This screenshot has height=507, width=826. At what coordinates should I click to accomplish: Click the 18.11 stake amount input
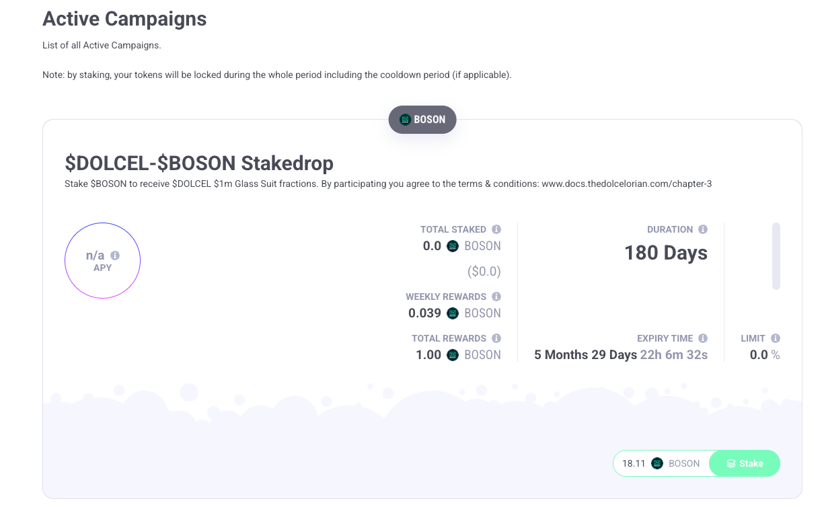pos(634,463)
